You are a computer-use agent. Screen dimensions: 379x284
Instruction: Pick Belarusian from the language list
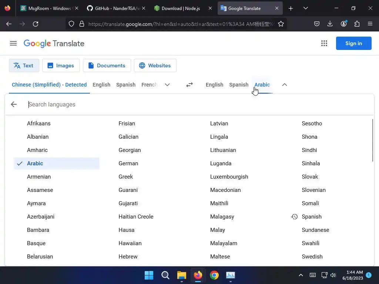pos(40,257)
